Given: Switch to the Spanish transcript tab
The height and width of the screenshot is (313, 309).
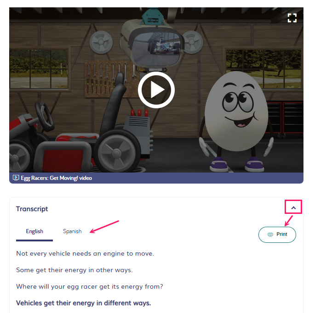Looking at the screenshot, I should coord(72,231).
